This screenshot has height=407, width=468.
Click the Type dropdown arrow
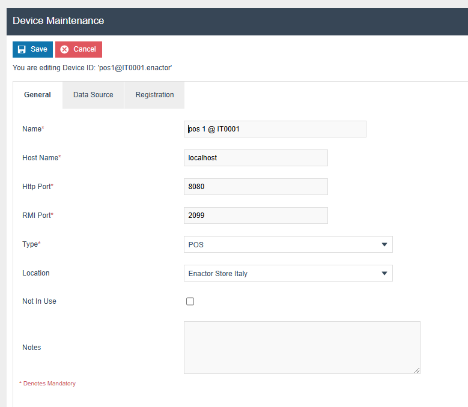click(x=384, y=244)
